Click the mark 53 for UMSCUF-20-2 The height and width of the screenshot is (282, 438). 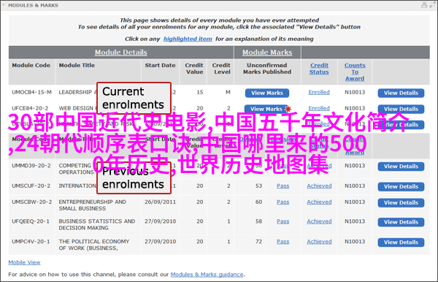(258, 186)
